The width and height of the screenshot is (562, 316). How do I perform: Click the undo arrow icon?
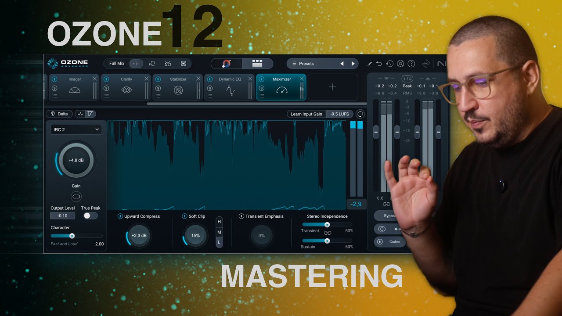pyautogui.click(x=379, y=64)
